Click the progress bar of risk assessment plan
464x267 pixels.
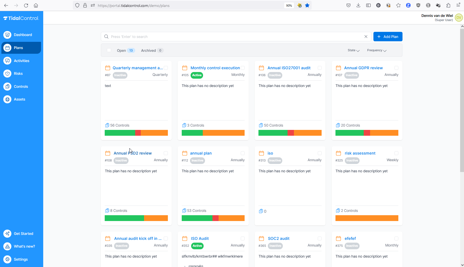click(x=367, y=218)
